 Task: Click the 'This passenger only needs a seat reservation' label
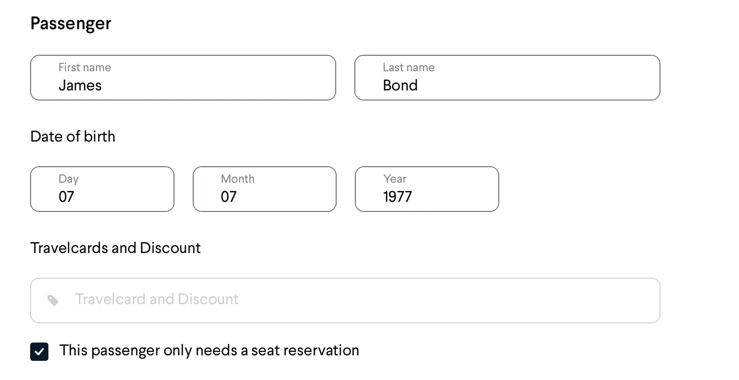click(x=209, y=350)
